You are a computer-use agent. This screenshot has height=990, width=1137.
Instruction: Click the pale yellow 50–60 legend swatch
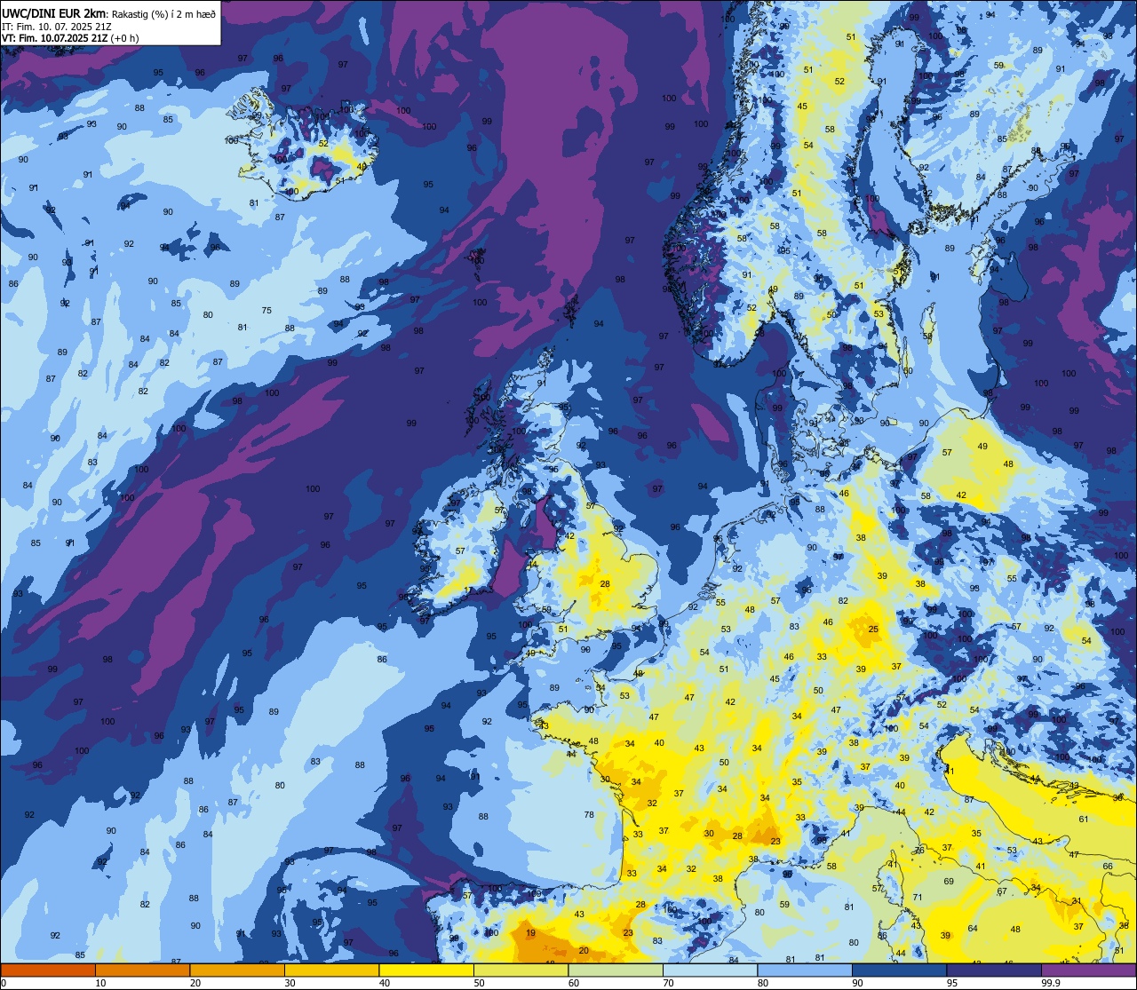point(521,970)
